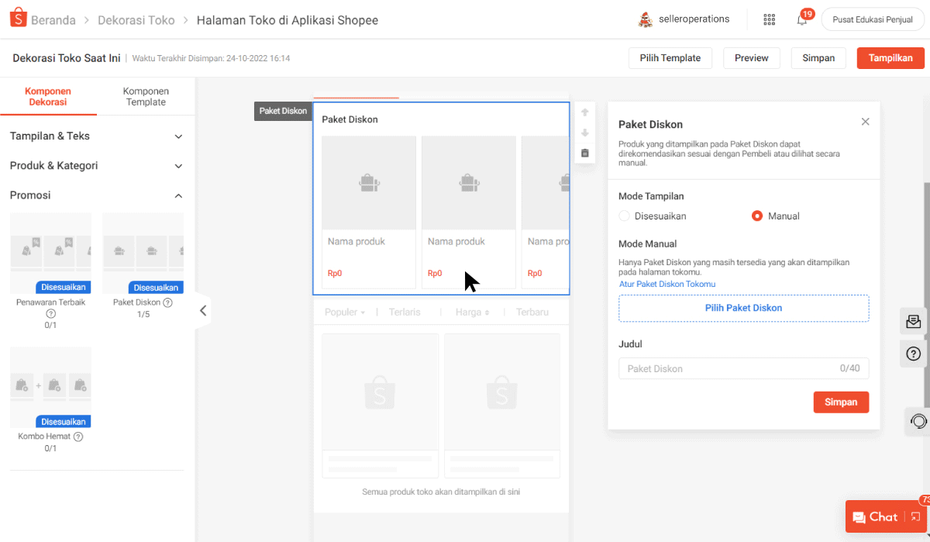The height and width of the screenshot is (542, 930).
Task: Click the help icon beside Penawaran Terbaik
Action: tap(51, 314)
